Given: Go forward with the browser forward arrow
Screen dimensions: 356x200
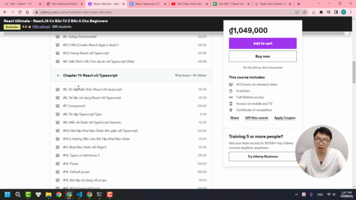Looking at the screenshot, I should pos(12,12).
